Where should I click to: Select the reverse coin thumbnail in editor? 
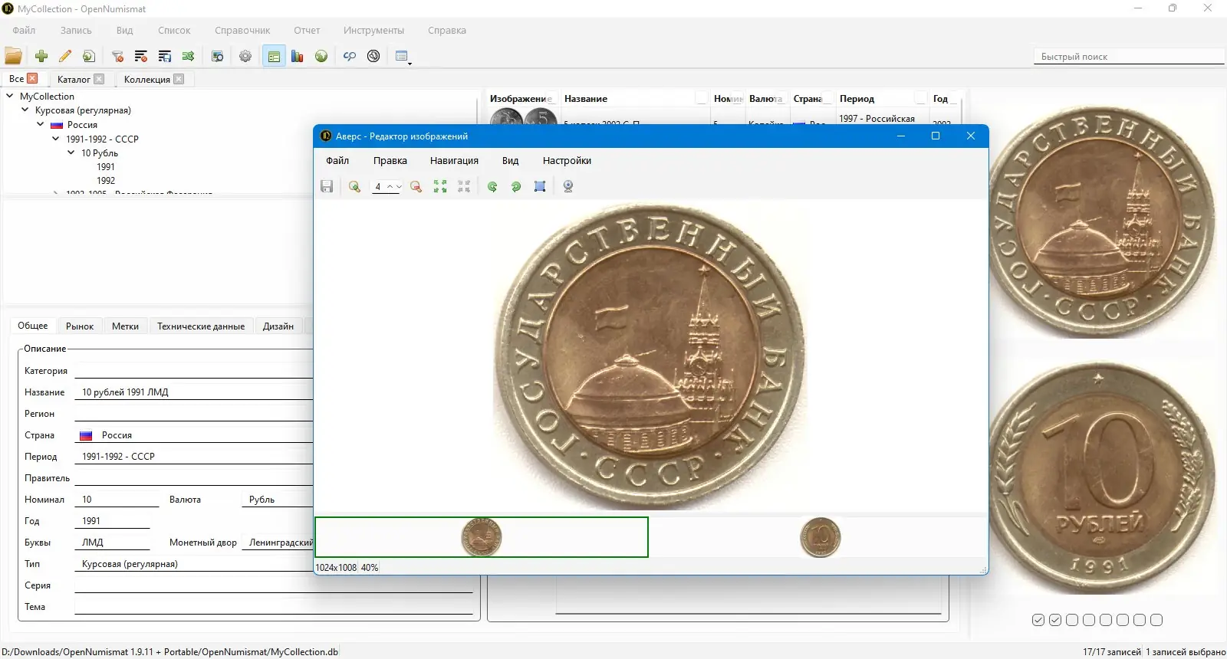pos(820,537)
